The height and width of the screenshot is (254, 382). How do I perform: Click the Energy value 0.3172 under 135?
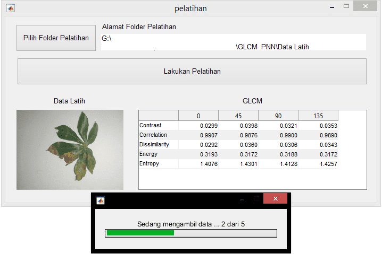(318, 154)
